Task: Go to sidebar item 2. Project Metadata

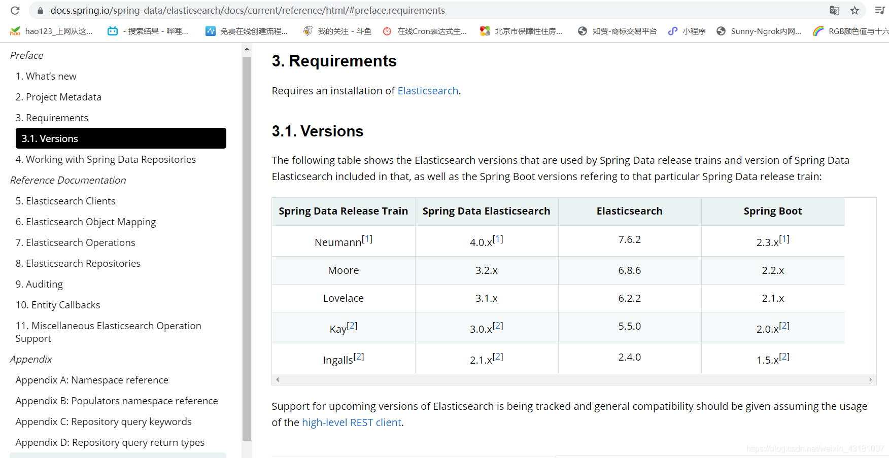Action: click(58, 97)
